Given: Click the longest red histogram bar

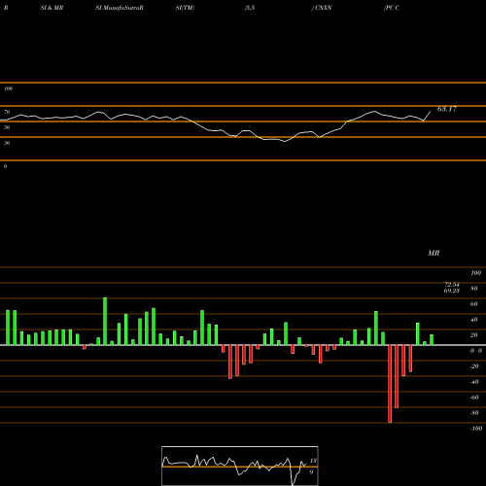Looking at the screenshot, I should point(390,384).
